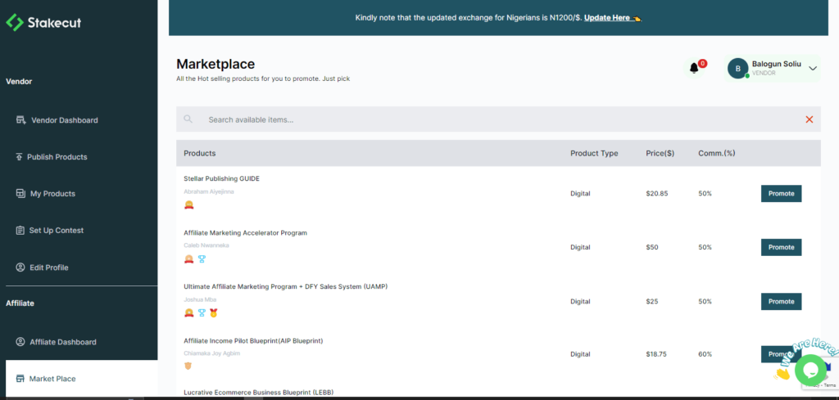Expand the Balogun Soliu account dropdown

813,69
